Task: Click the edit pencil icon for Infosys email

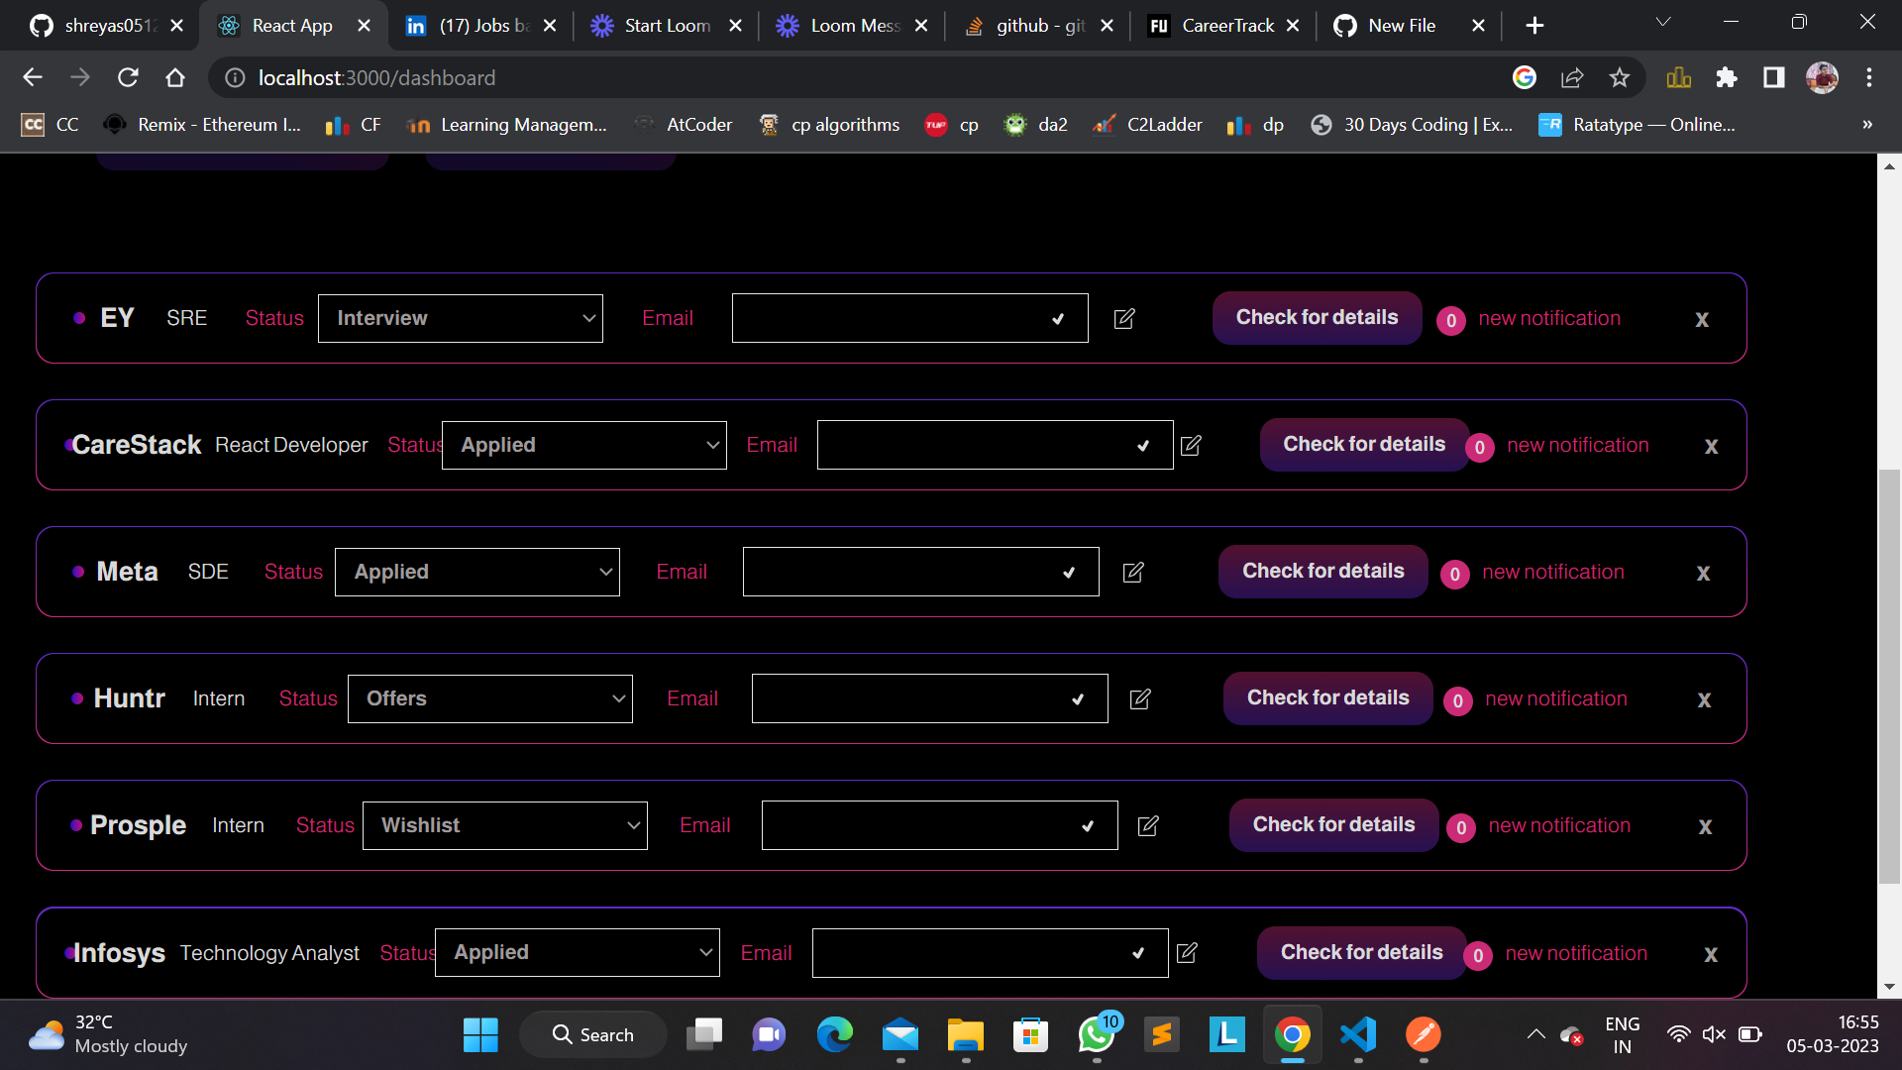Action: click(x=1187, y=952)
